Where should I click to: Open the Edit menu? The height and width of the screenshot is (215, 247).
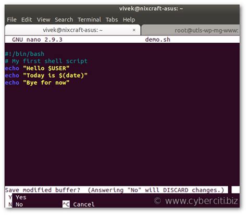pyautogui.click(x=27, y=20)
